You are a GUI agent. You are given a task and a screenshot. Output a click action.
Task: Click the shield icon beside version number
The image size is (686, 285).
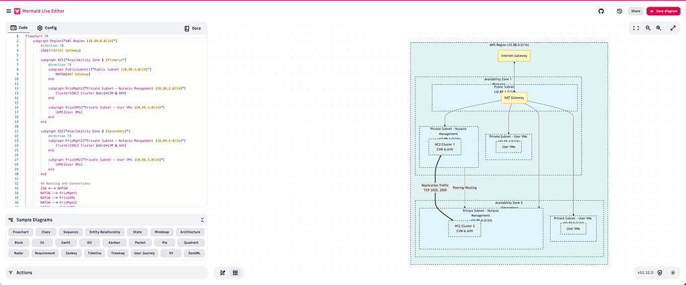click(x=660, y=273)
